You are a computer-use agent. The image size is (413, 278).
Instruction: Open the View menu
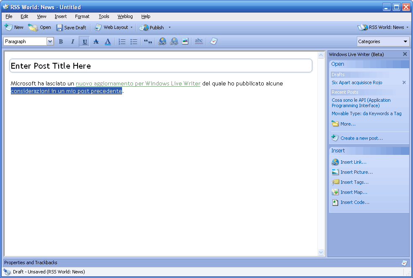[42, 16]
